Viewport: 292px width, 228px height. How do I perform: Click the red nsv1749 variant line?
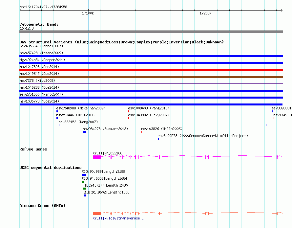click(278, 118)
